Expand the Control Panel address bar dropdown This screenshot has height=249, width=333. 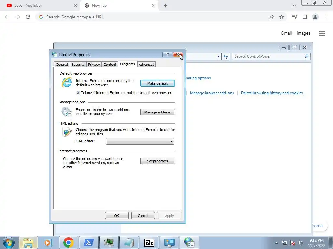[x=218, y=56]
